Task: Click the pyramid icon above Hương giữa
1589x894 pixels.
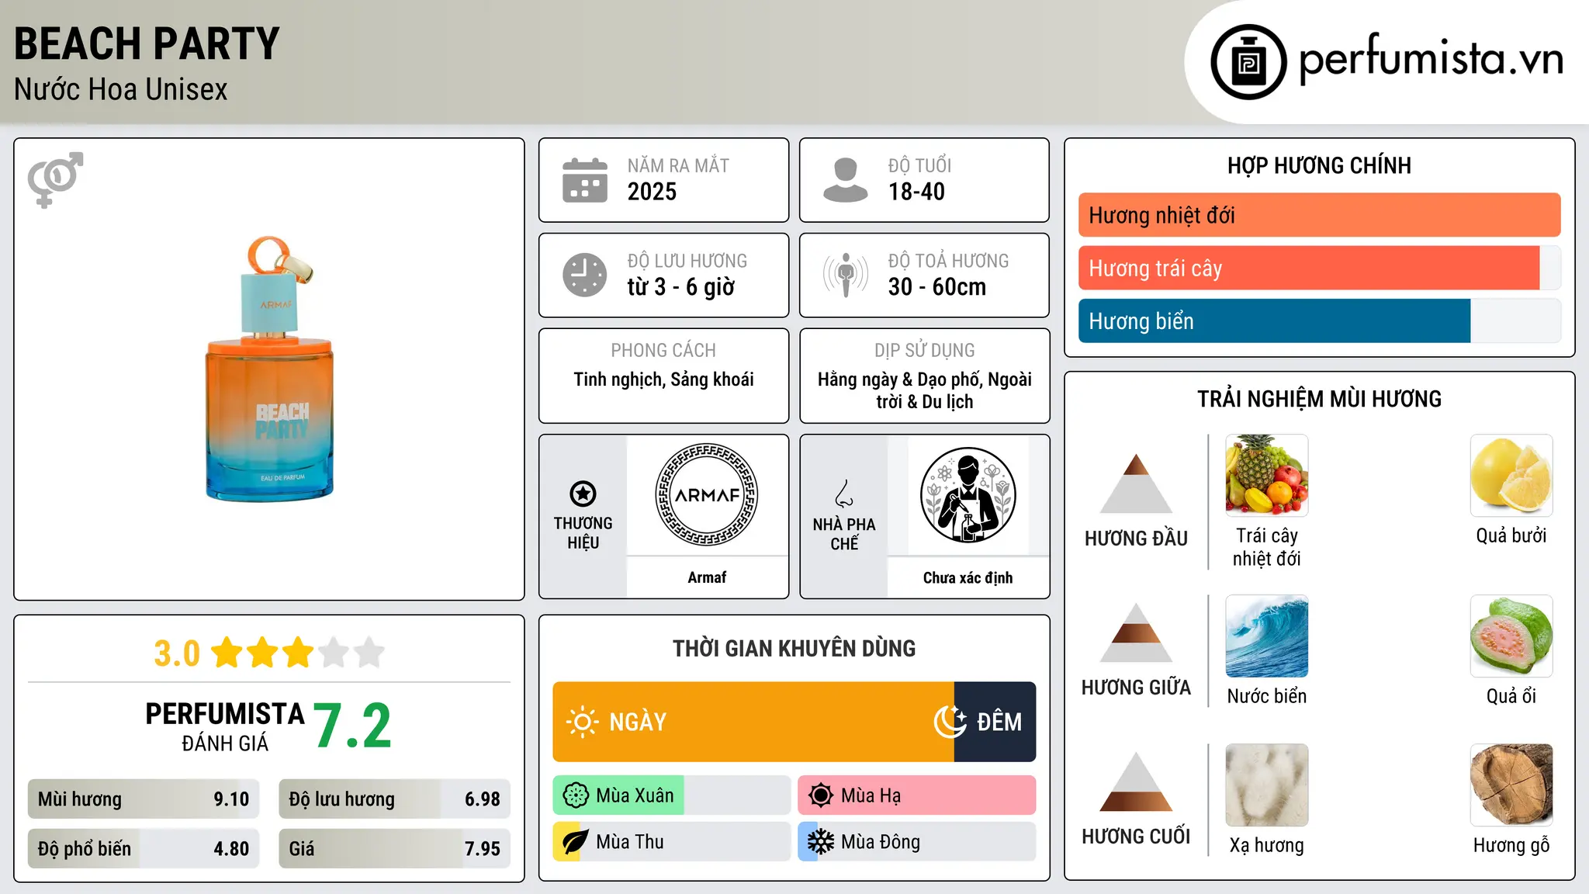Action: pyautogui.click(x=1136, y=632)
